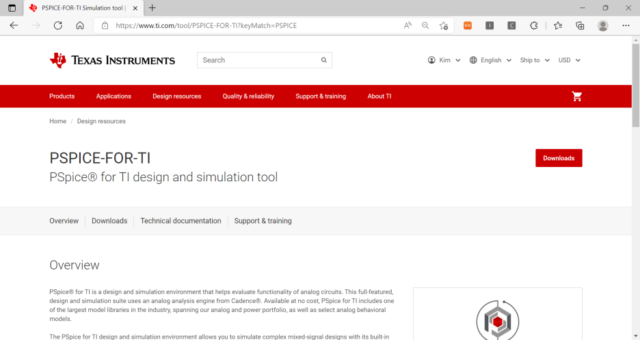The height and width of the screenshot is (340, 640).
Task: Click the PSpice tool product image
Action: point(498,319)
